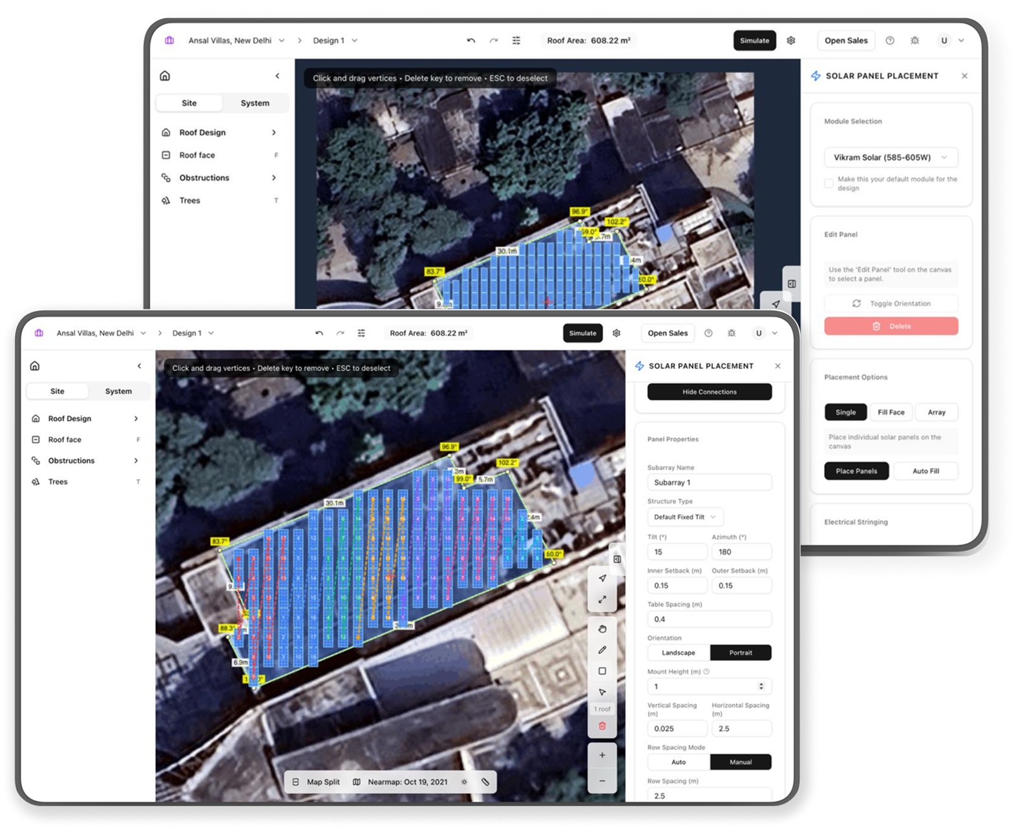Image resolution: width=1023 pixels, height=830 pixels.
Task: Choose Fill Face placement option
Action: 891,412
